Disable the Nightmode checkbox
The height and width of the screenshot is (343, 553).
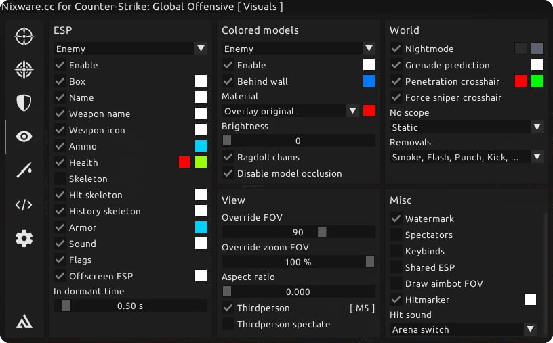(396, 49)
